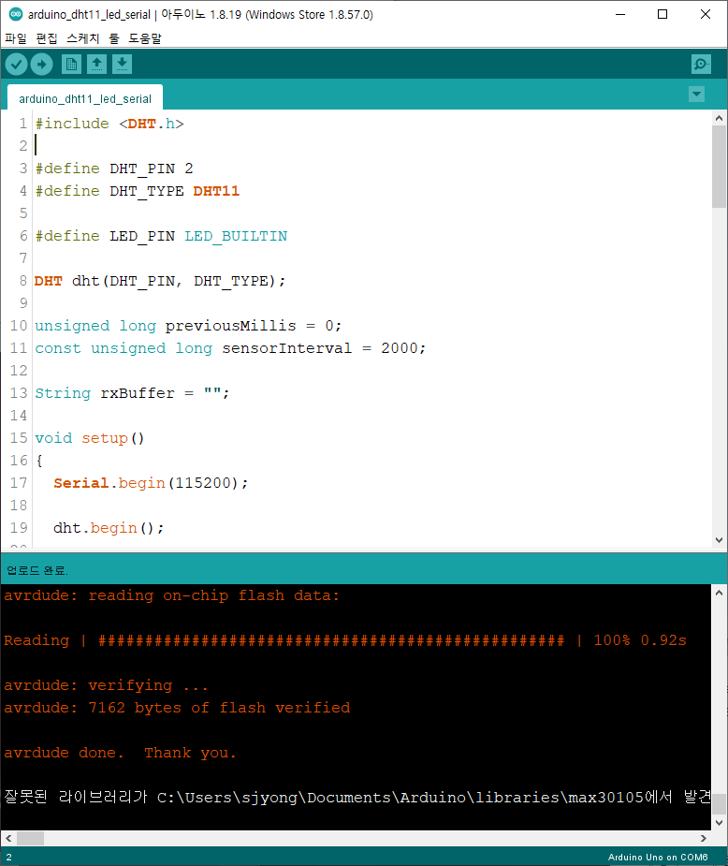The image size is (728, 866).
Task: Minimize the Arduino IDE window
Action: coord(620,14)
